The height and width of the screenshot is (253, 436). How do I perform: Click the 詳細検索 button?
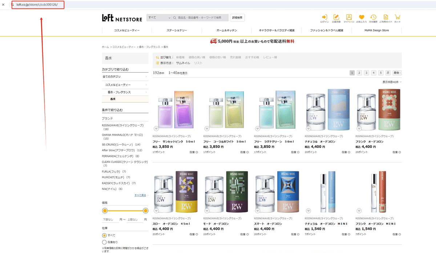pos(237,17)
